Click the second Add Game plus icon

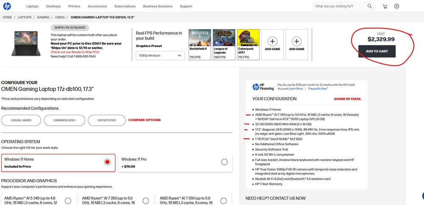tap(297, 42)
